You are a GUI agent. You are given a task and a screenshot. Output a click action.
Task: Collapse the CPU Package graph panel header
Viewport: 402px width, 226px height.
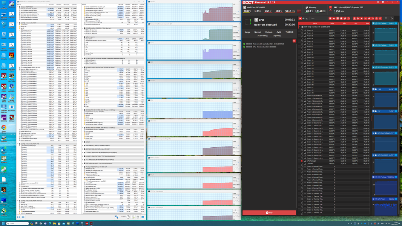tap(385, 23)
